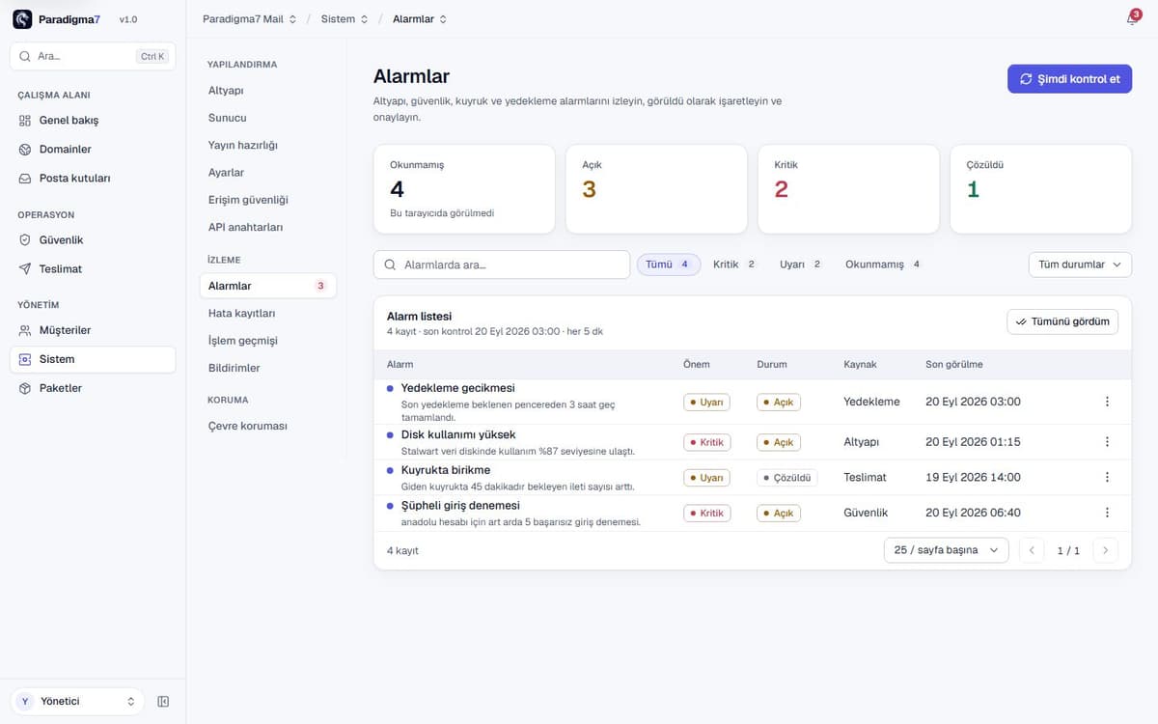Select the Okunmamış filter tab
Viewport: 1158px width, 724px height.
884,265
